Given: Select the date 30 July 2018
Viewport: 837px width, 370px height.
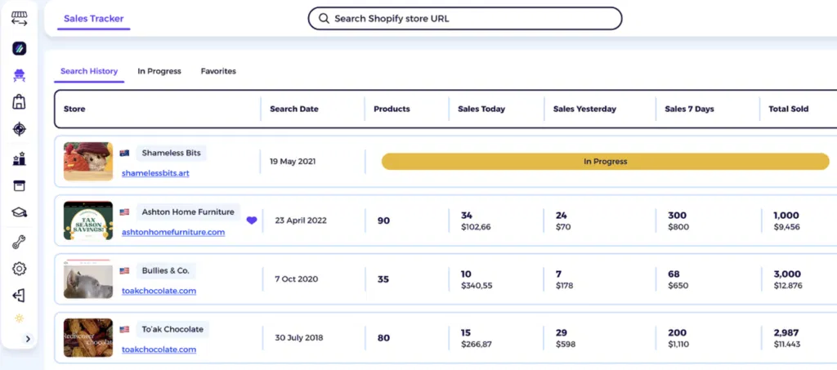Looking at the screenshot, I should click(x=299, y=337).
